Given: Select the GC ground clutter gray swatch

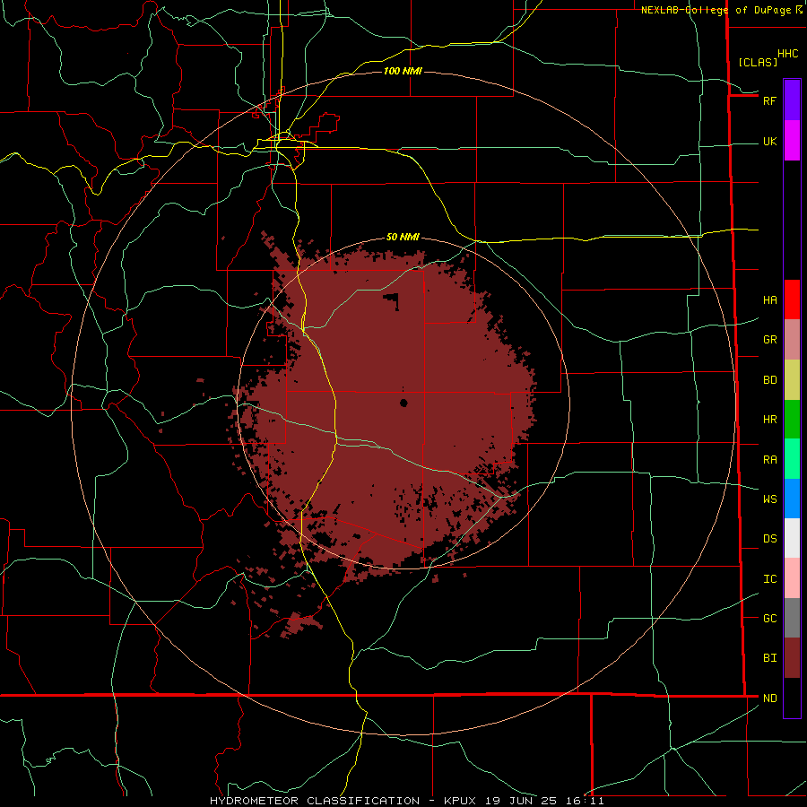Looking at the screenshot, I should [x=792, y=618].
